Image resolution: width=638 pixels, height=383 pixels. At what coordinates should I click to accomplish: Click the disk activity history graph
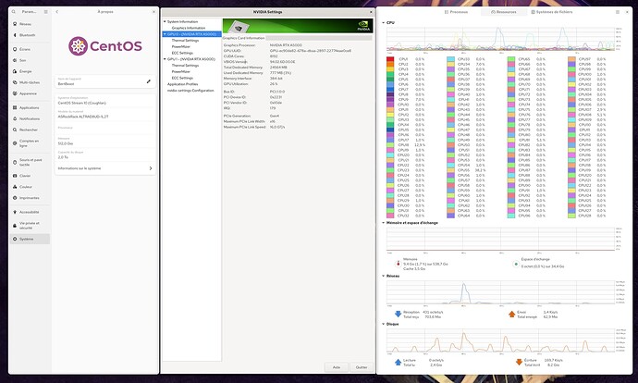coord(500,340)
